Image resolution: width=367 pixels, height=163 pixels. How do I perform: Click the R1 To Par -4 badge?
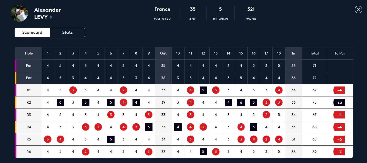pos(339,90)
